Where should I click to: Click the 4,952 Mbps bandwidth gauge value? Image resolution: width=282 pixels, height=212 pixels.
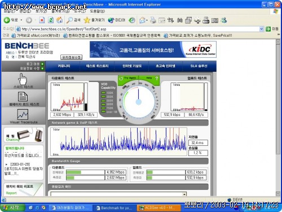click(116, 172)
